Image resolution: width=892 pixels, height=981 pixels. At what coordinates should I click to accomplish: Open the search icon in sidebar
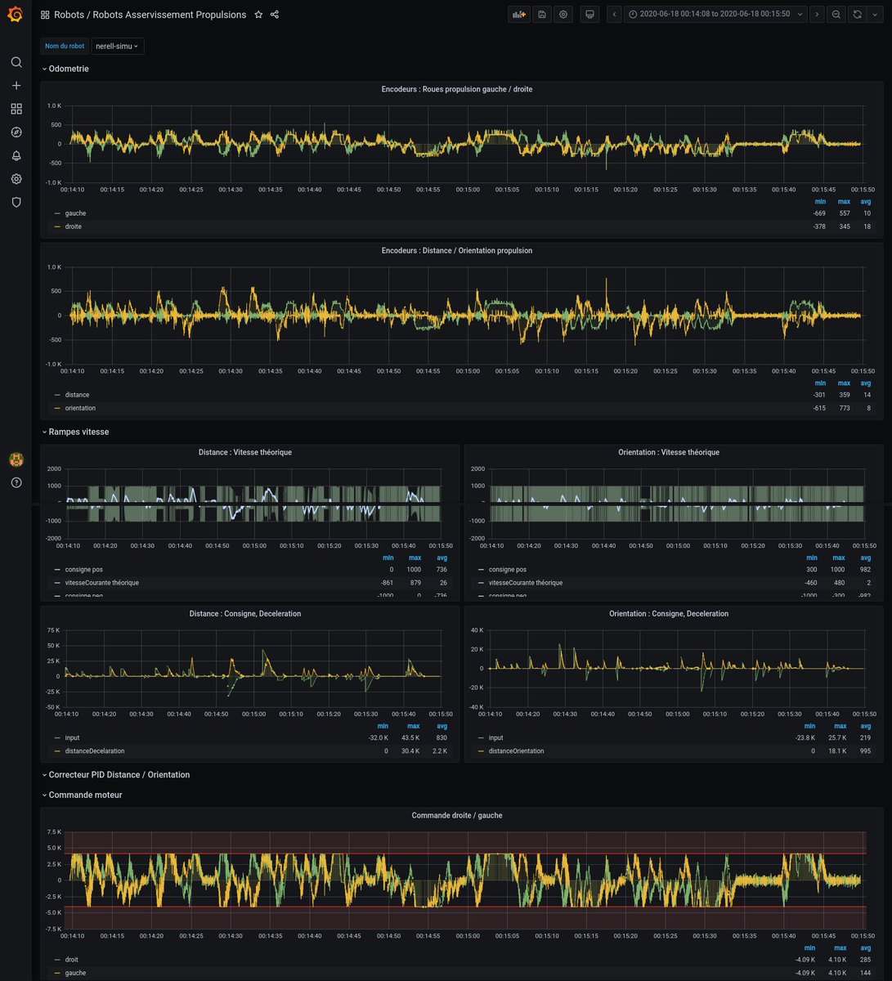tap(16, 62)
